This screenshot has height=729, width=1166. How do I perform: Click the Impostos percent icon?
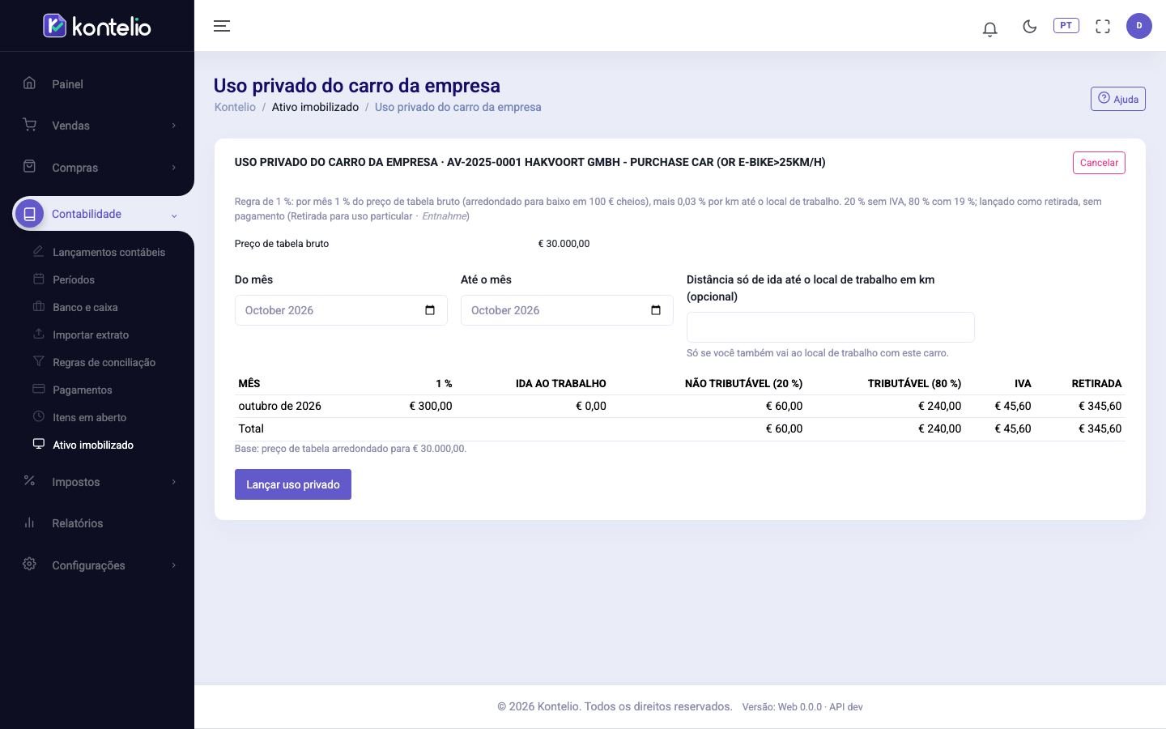[30, 481]
